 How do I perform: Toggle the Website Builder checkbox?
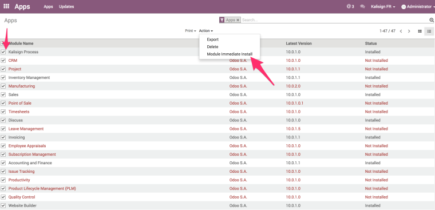(x=3, y=206)
